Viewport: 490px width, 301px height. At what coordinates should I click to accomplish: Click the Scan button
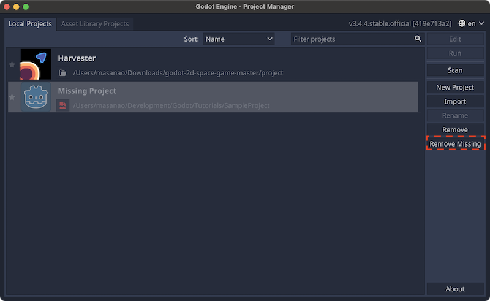coord(455,70)
